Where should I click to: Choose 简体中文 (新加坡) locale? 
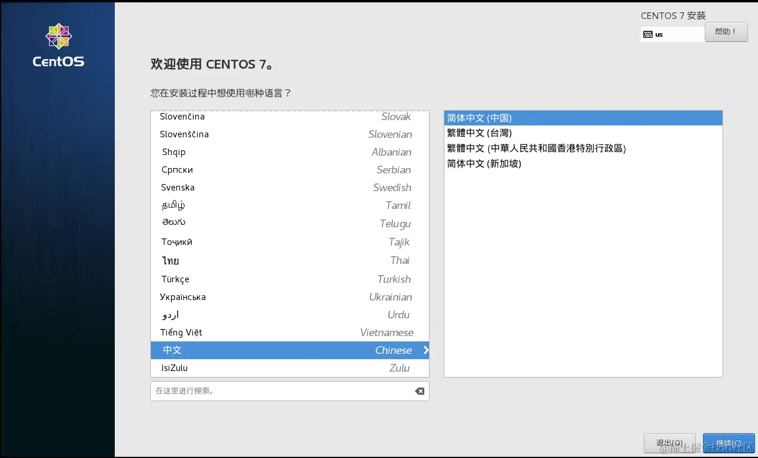(583, 164)
